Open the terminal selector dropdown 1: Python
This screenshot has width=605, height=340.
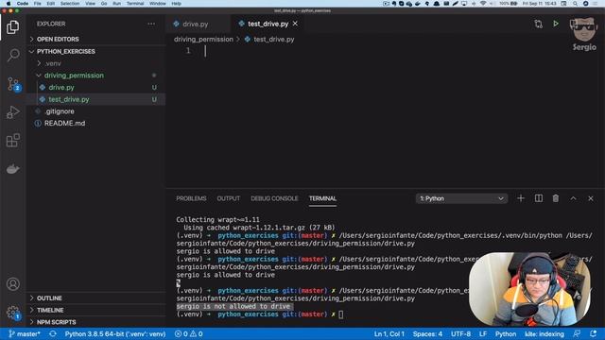tap(461, 198)
